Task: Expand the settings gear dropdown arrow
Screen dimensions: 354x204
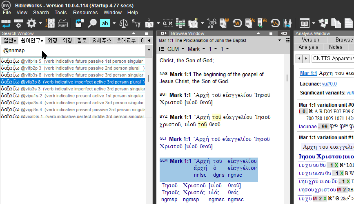Action: (40, 23)
